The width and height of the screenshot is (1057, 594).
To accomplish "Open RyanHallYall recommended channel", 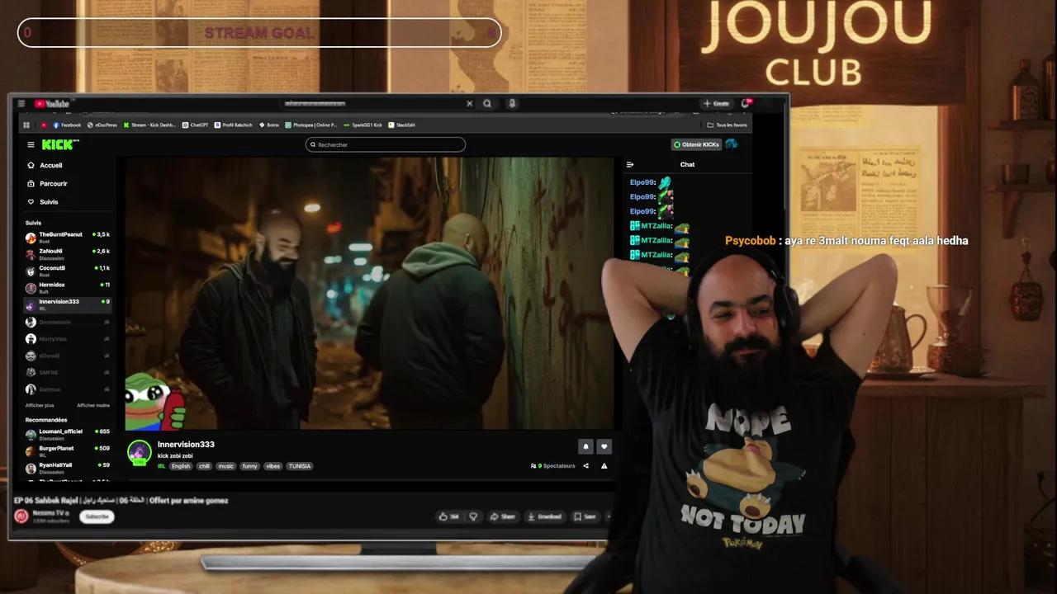I will pyautogui.click(x=68, y=468).
